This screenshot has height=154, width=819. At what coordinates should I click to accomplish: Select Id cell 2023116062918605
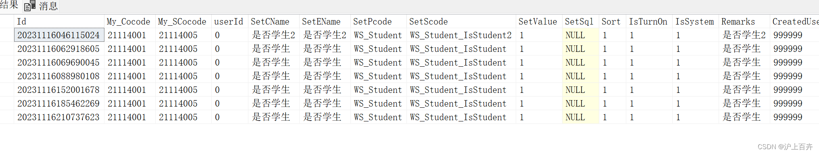click(59, 49)
